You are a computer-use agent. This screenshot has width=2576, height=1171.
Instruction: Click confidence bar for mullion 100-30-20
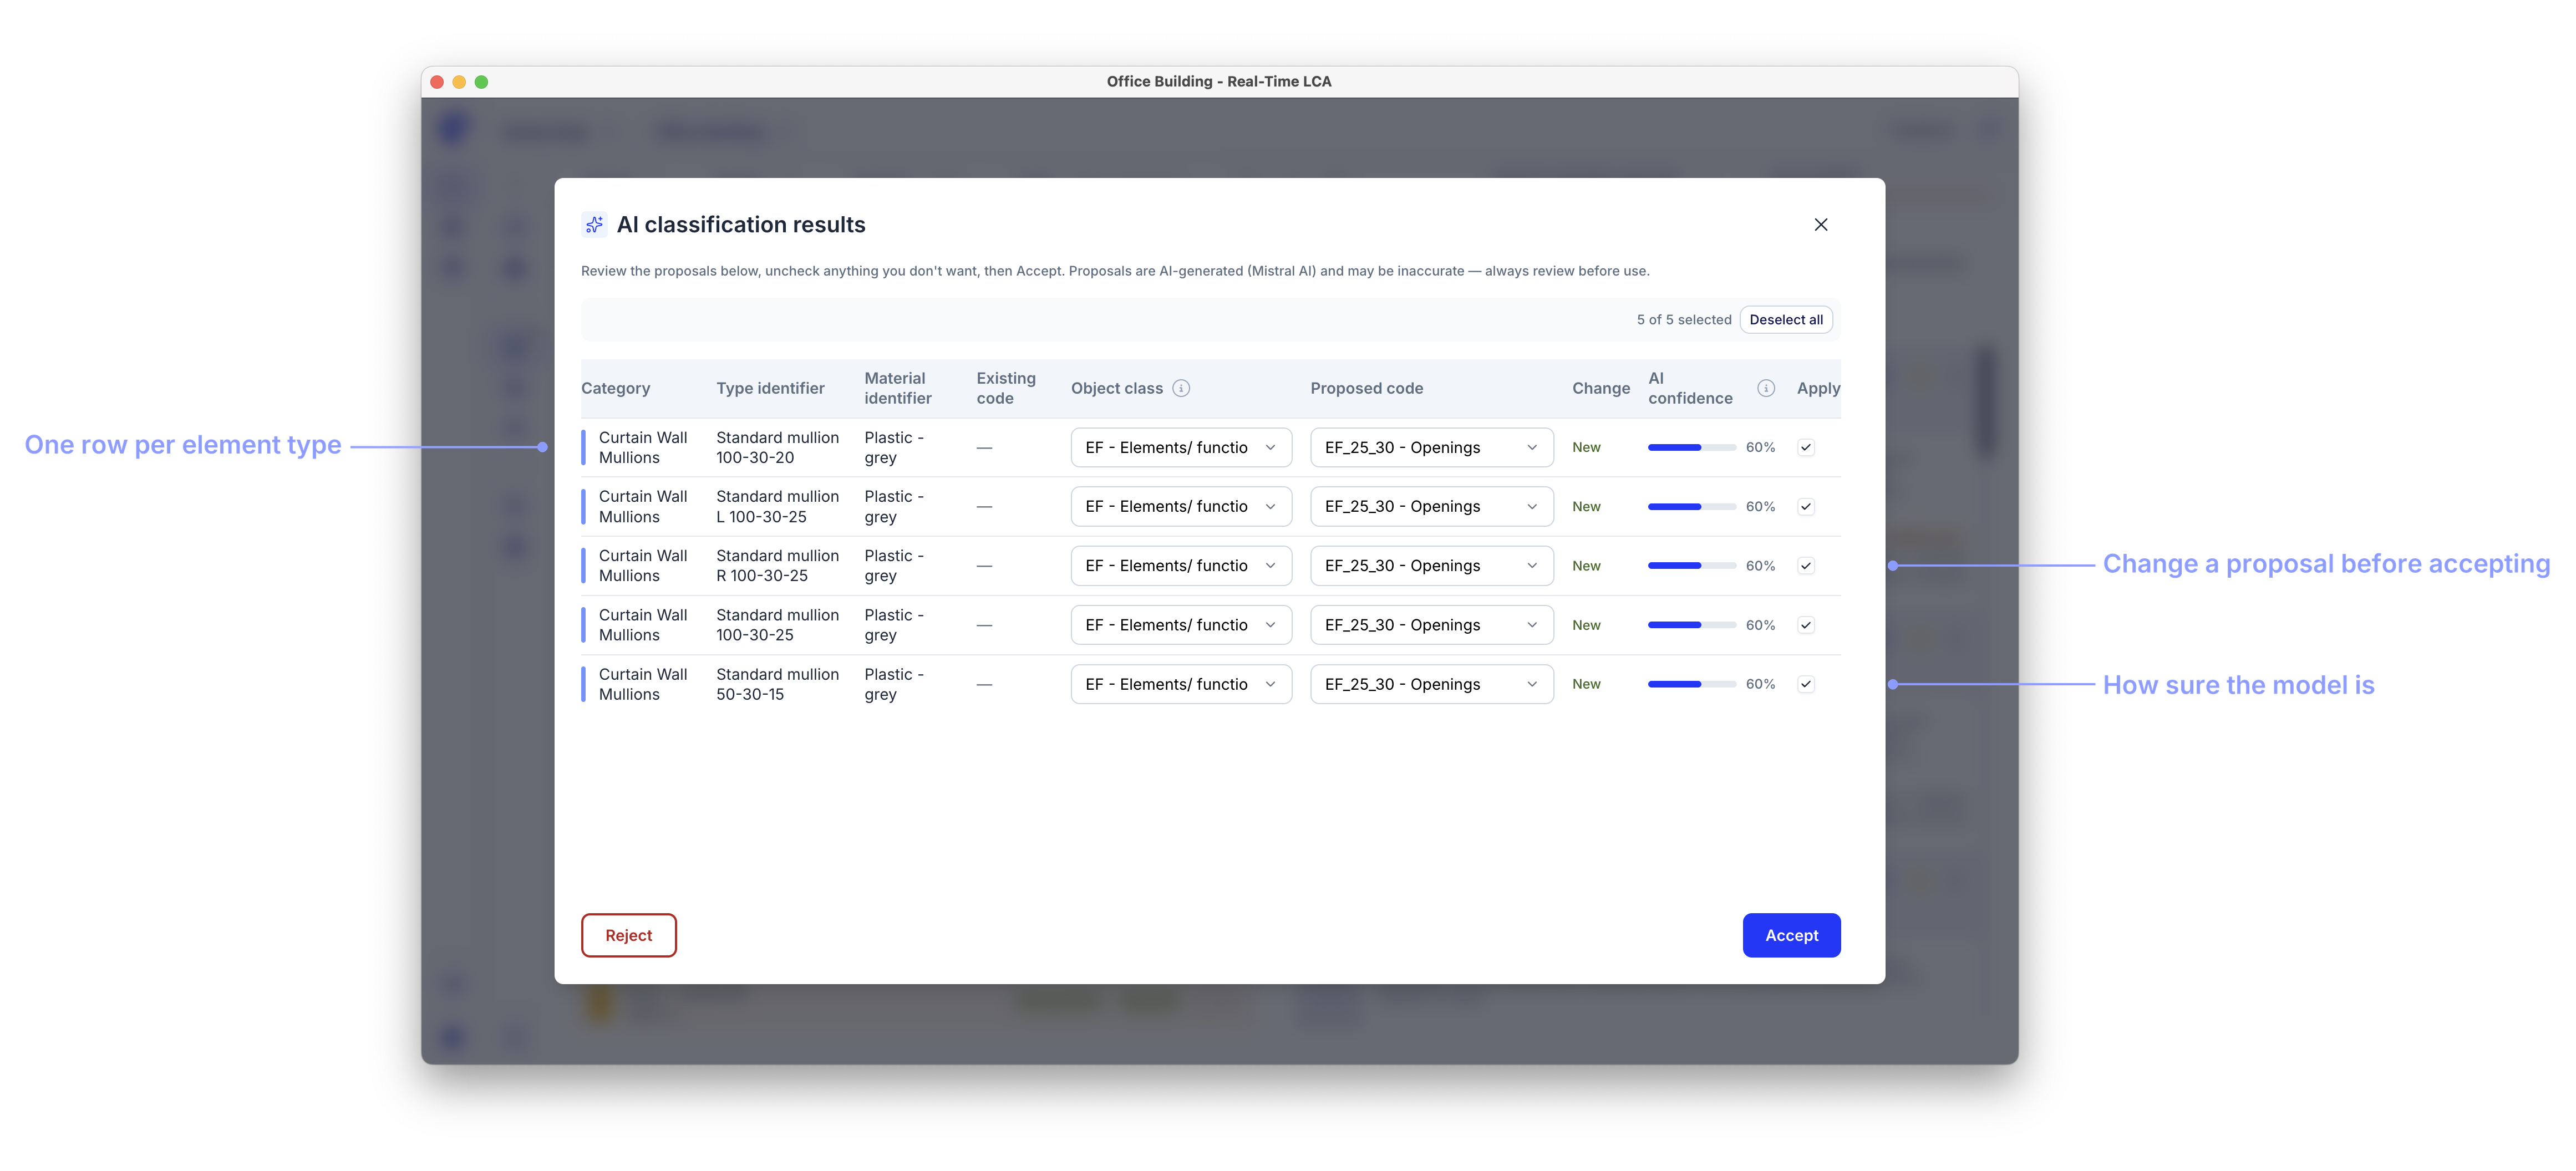point(1691,448)
